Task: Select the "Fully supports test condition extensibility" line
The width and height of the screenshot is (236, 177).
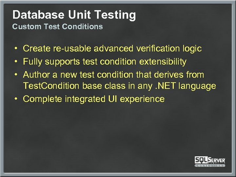Action: coord(105,62)
